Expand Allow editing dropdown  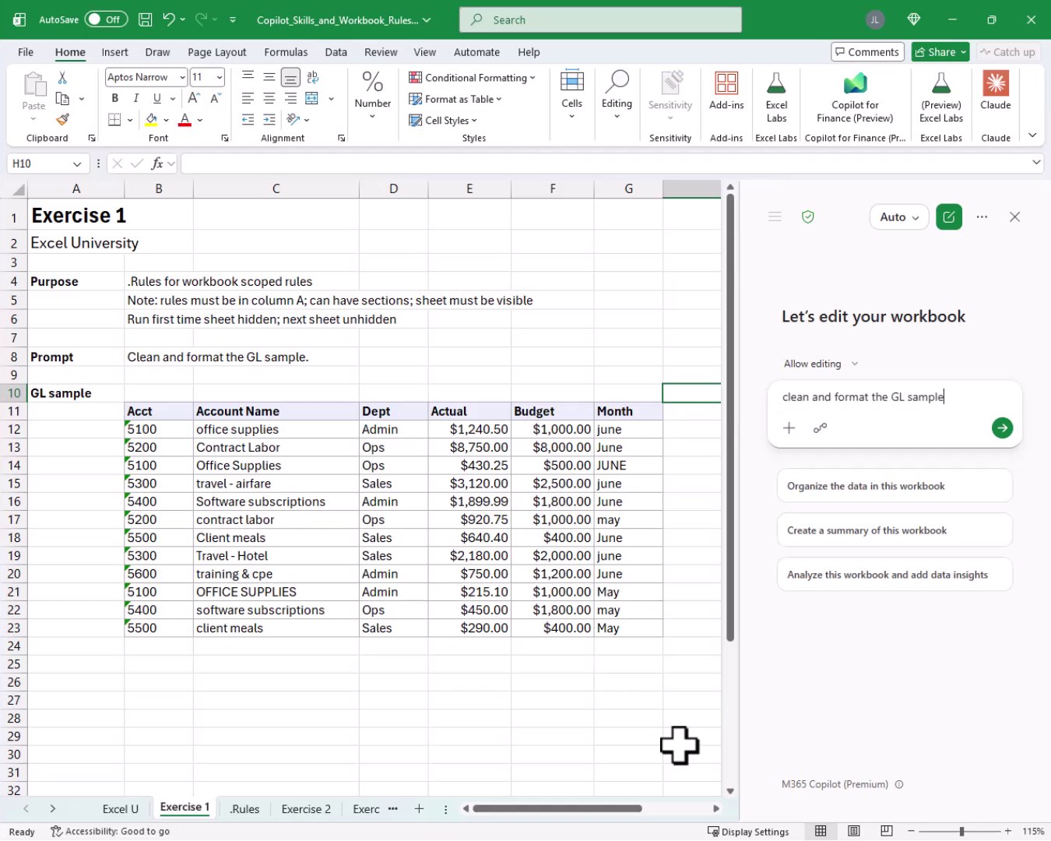(x=821, y=364)
